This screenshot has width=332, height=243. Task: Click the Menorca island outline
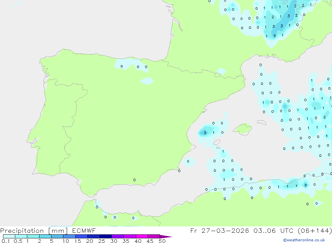click(x=262, y=122)
